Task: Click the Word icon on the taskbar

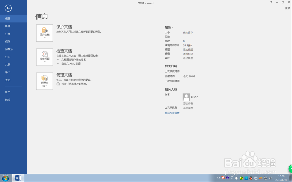Action: (18, 178)
